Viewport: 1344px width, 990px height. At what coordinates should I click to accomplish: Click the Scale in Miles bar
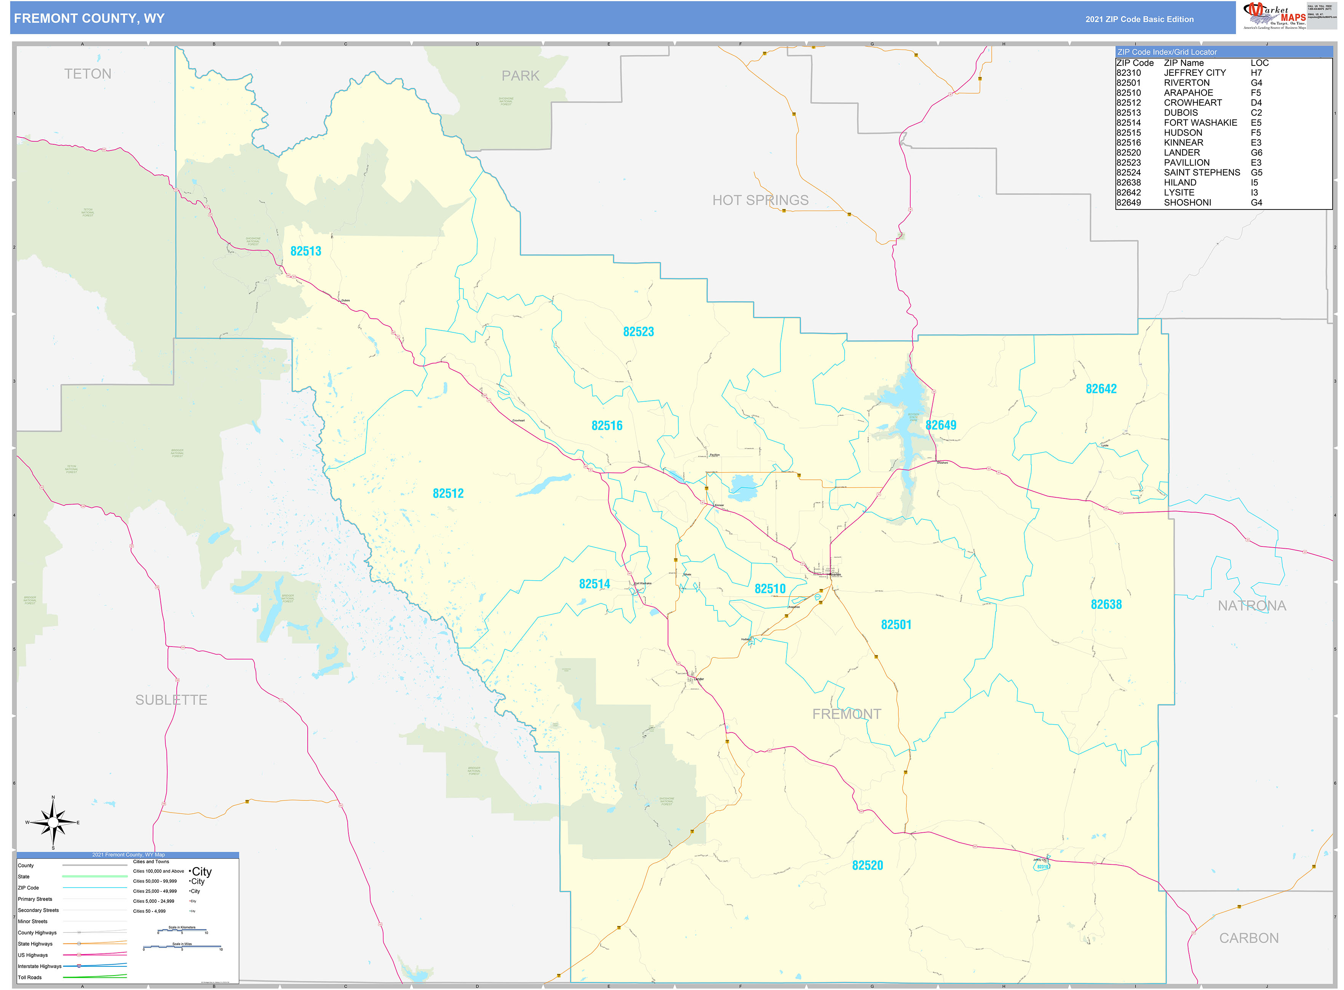pyautogui.click(x=182, y=947)
